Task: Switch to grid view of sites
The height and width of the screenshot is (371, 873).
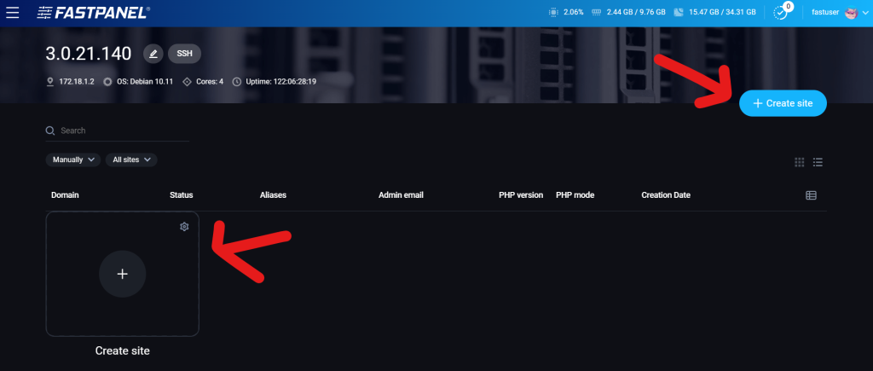Action: 799,161
